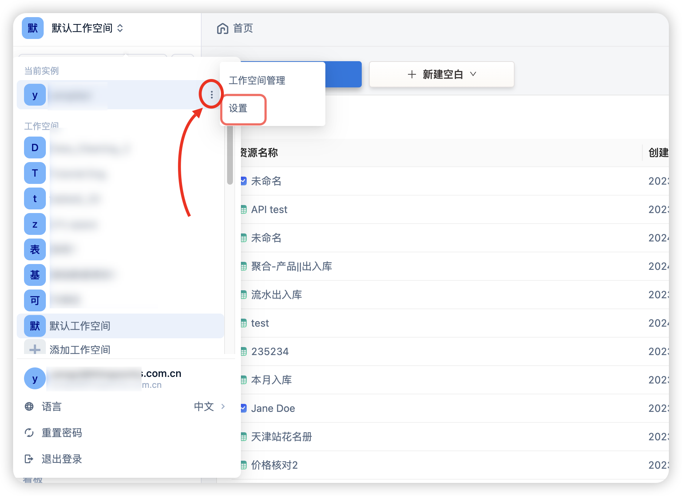The image size is (682, 496).
Task: Click the down chevron on 新建空白
Action: tap(473, 74)
